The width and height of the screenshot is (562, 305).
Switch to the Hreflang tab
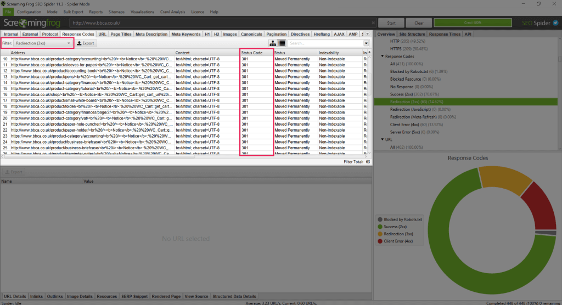pyautogui.click(x=322, y=34)
